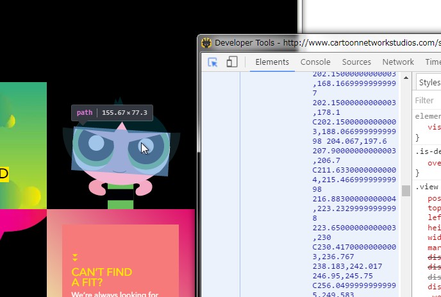Screen dimensions: 441x297
Task: Click the Elements panel scroll-up arrow
Action: click(406, 78)
